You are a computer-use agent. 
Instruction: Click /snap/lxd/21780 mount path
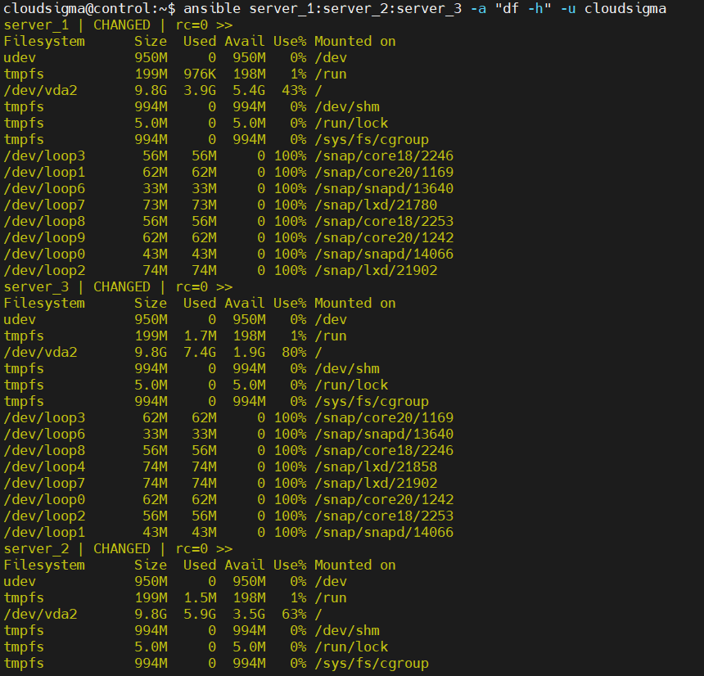[376, 205]
